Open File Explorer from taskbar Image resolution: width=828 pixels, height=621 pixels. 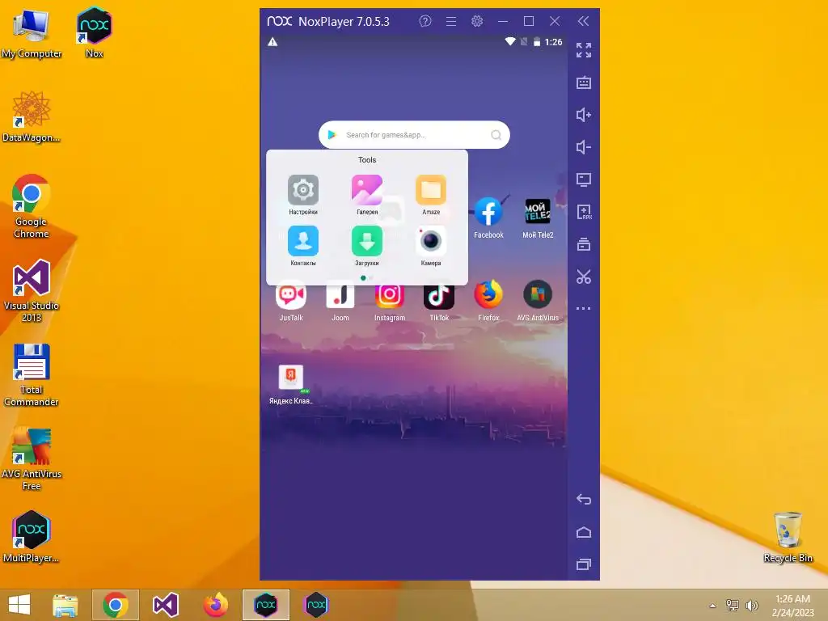(x=65, y=605)
